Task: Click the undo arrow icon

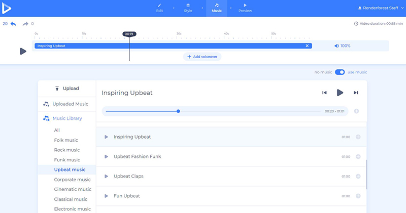Action: point(14,24)
